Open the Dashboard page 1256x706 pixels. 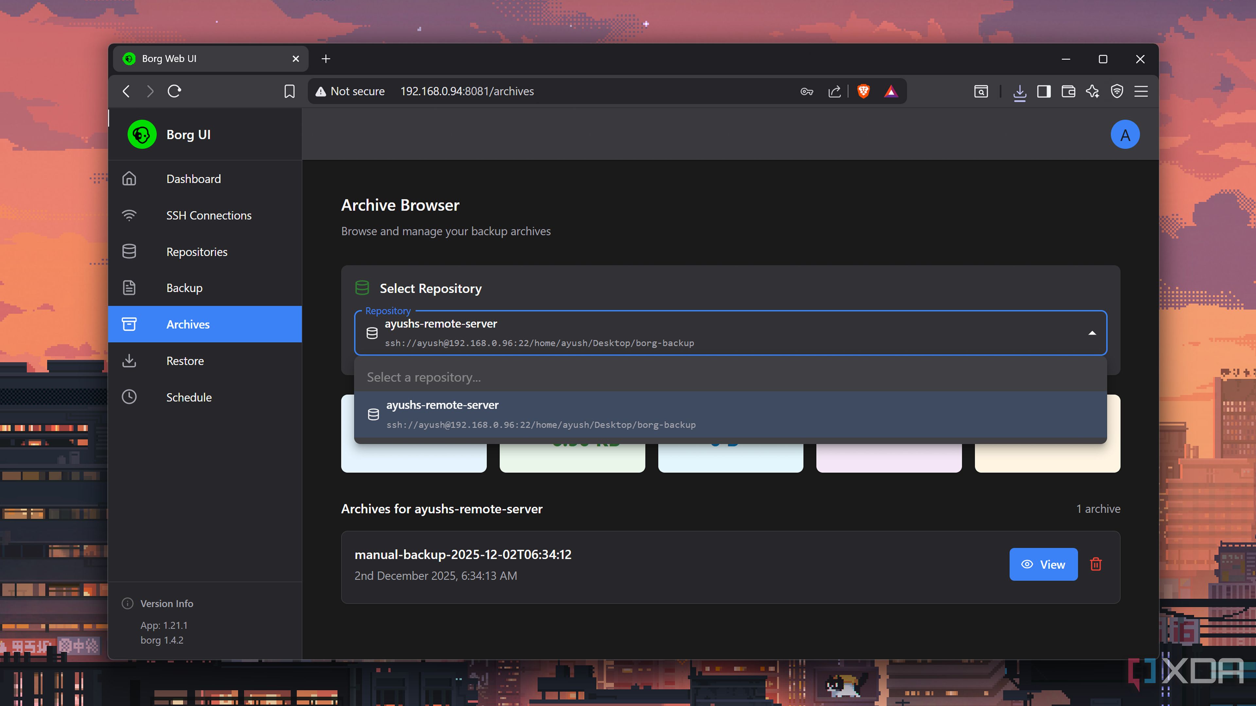[205, 179]
